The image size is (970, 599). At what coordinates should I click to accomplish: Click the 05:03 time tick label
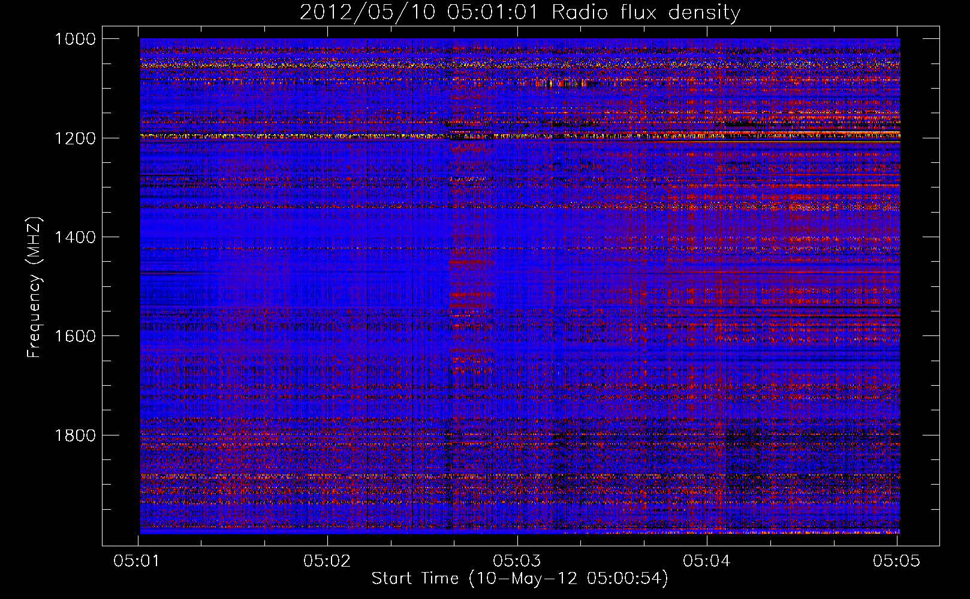pos(517,561)
